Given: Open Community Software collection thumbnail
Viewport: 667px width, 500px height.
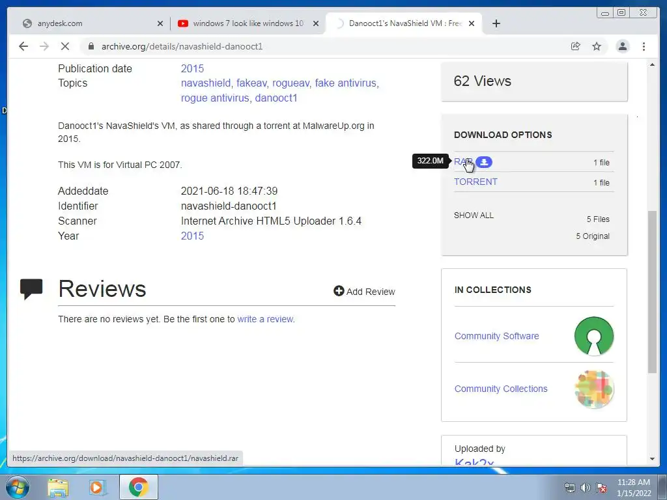Looking at the screenshot, I should pos(594,336).
